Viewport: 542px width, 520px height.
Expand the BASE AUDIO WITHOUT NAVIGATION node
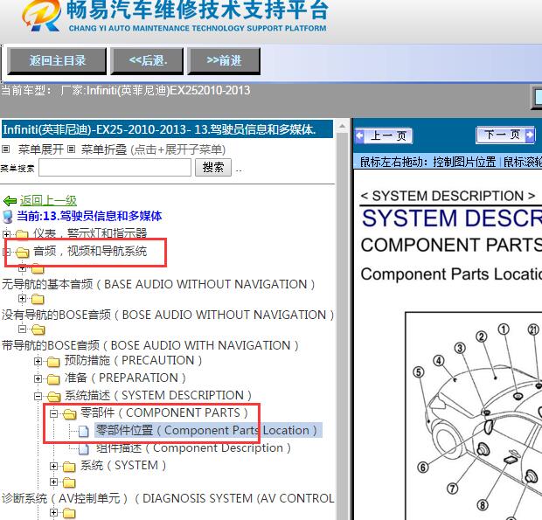[x=22, y=268]
